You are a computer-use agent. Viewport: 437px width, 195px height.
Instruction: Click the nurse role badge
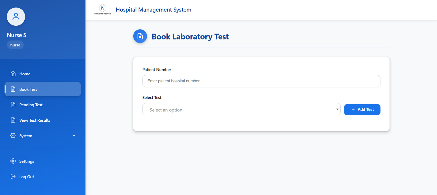point(15,45)
